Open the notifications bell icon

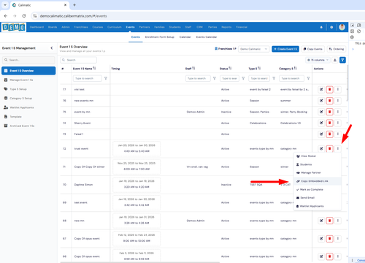[x=321, y=27]
